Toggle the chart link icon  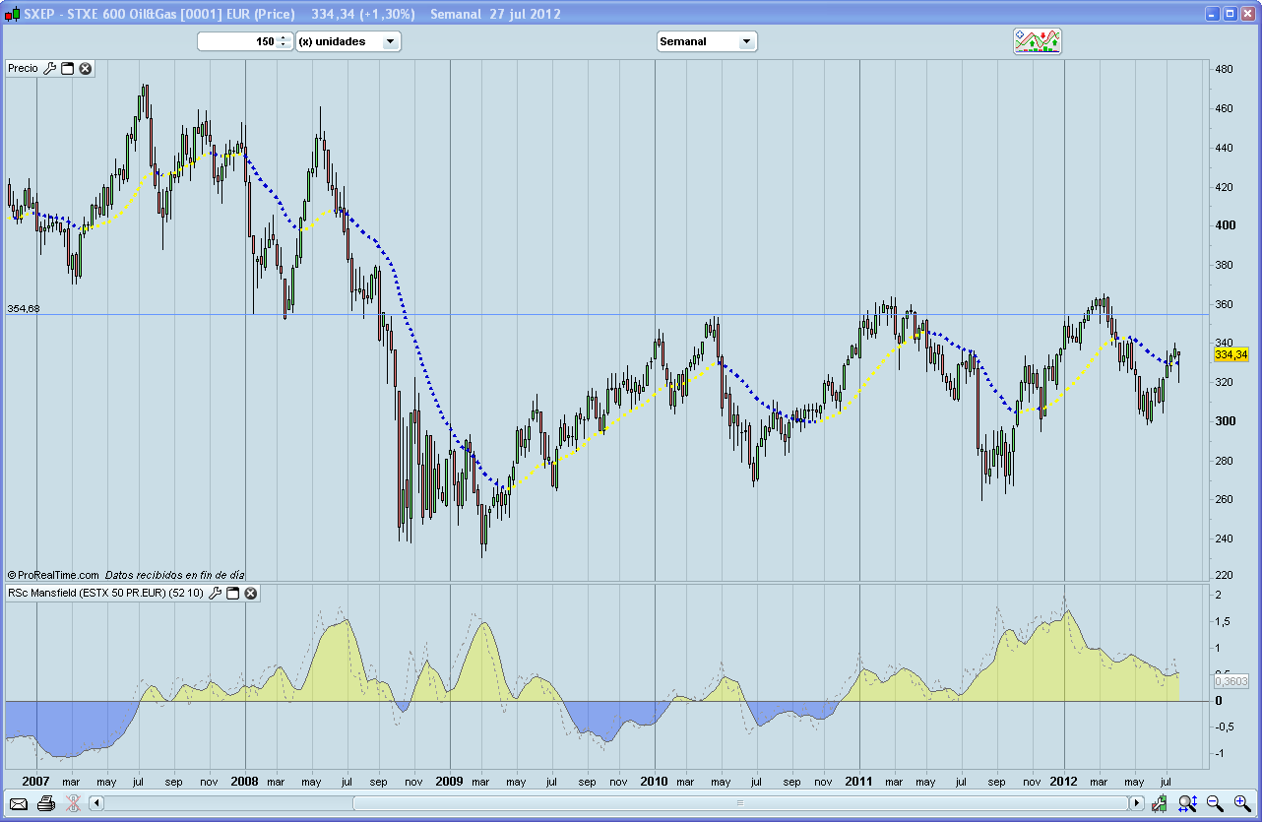pos(72,803)
